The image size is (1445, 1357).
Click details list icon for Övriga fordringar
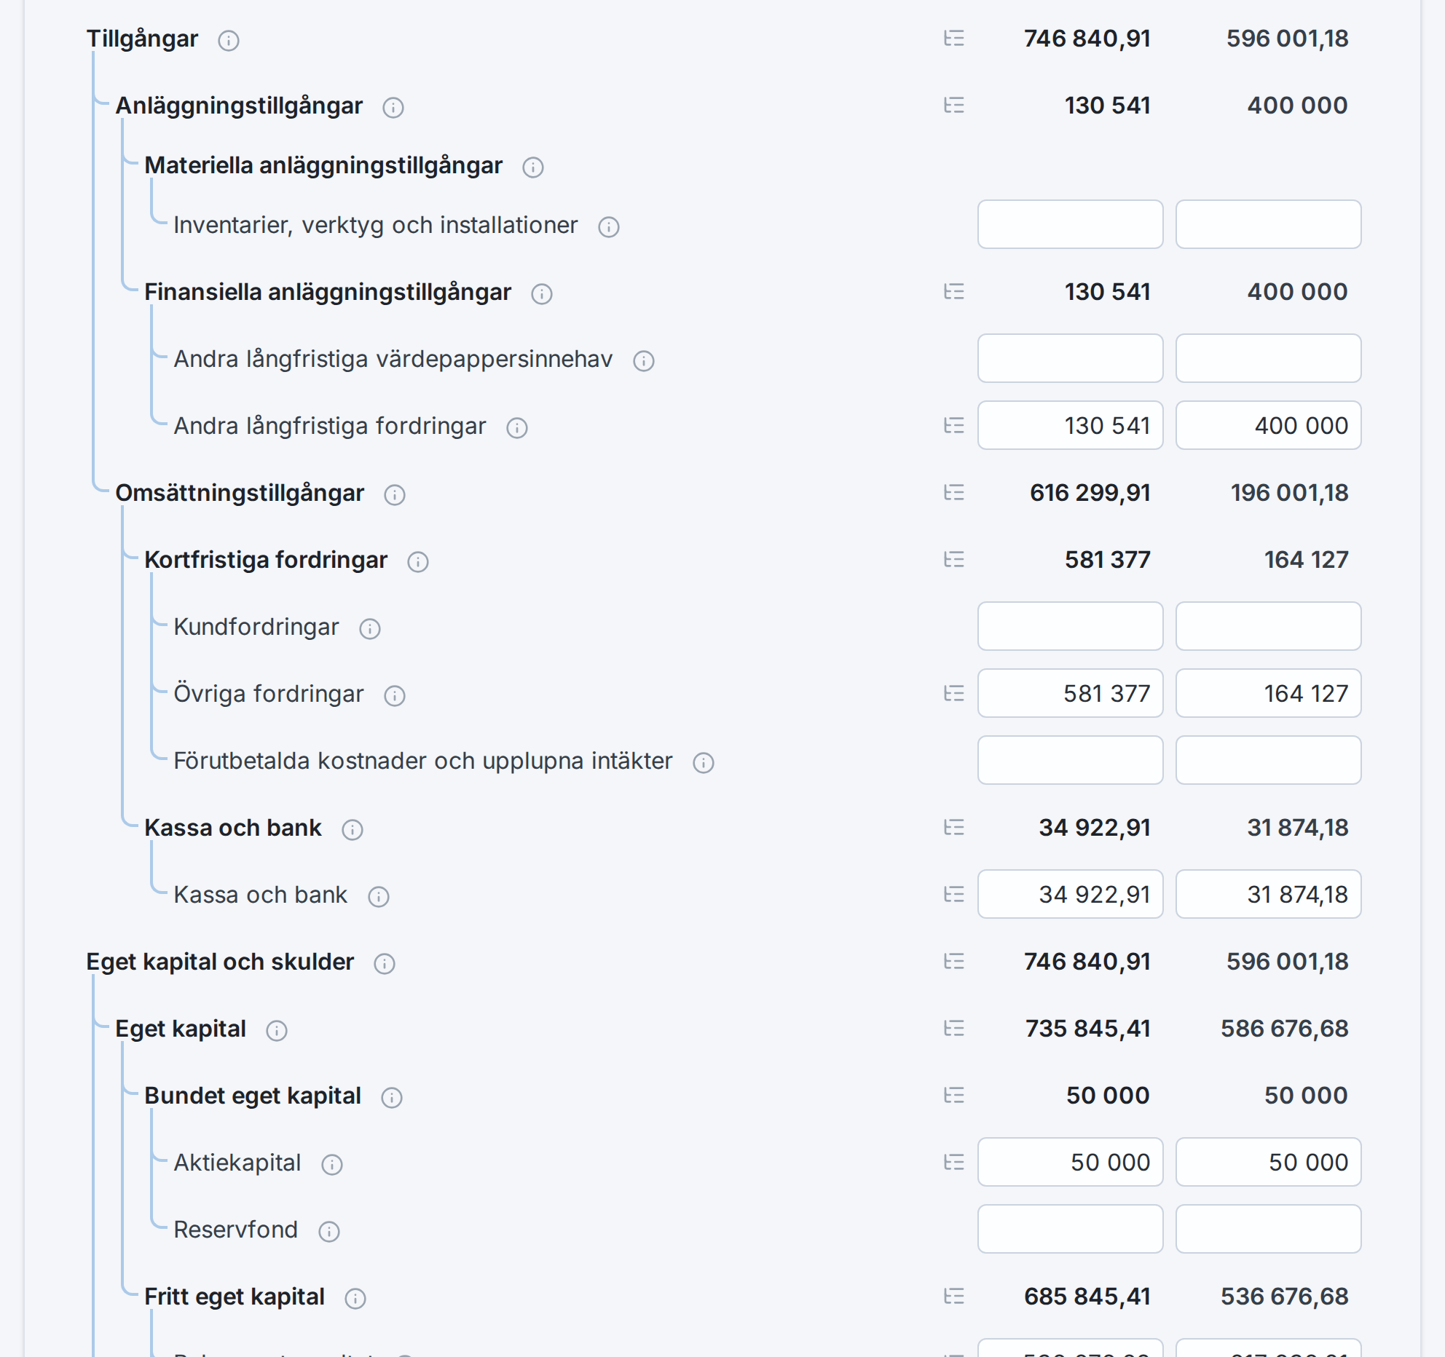(x=954, y=694)
